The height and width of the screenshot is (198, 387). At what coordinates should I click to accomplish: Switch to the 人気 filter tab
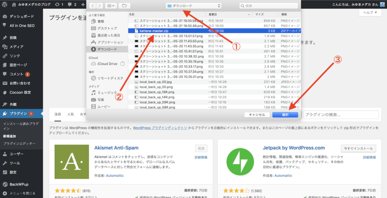point(71,115)
